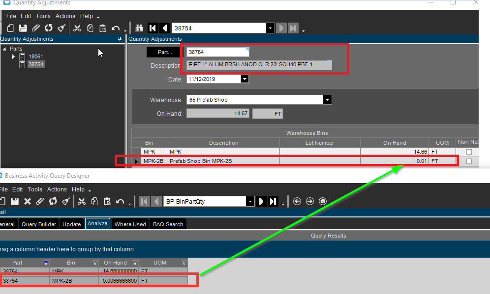This screenshot has width=490, height=294.
Task: Switch to BAQ Search tab
Action: click(x=168, y=224)
